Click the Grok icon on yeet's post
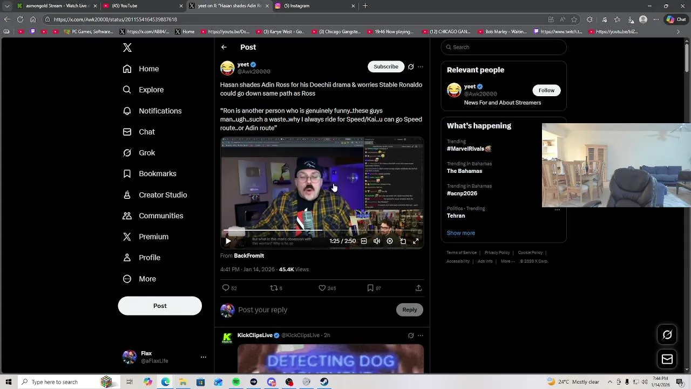The height and width of the screenshot is (389, 691). tap(411, 67)
